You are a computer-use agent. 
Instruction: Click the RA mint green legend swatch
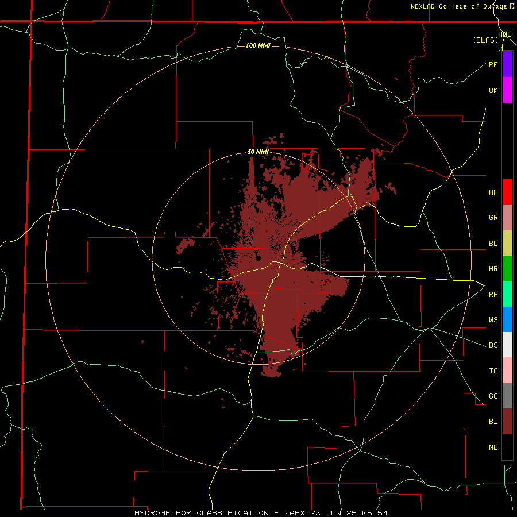pyautogui.click(x=507, y=294)
